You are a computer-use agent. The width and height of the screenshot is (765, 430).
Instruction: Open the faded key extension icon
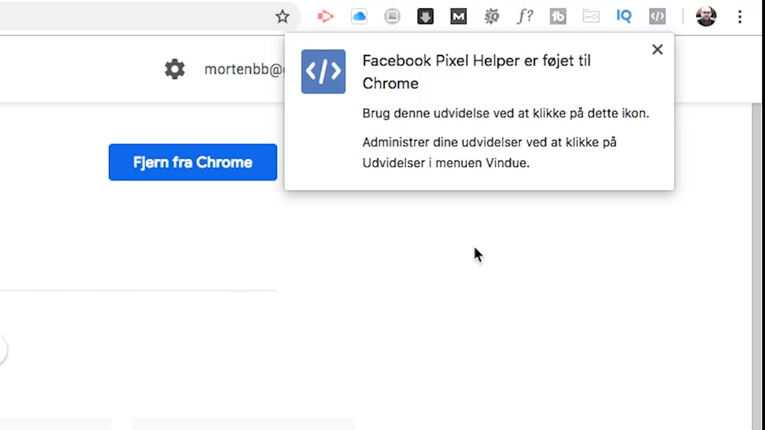point(591,17)
